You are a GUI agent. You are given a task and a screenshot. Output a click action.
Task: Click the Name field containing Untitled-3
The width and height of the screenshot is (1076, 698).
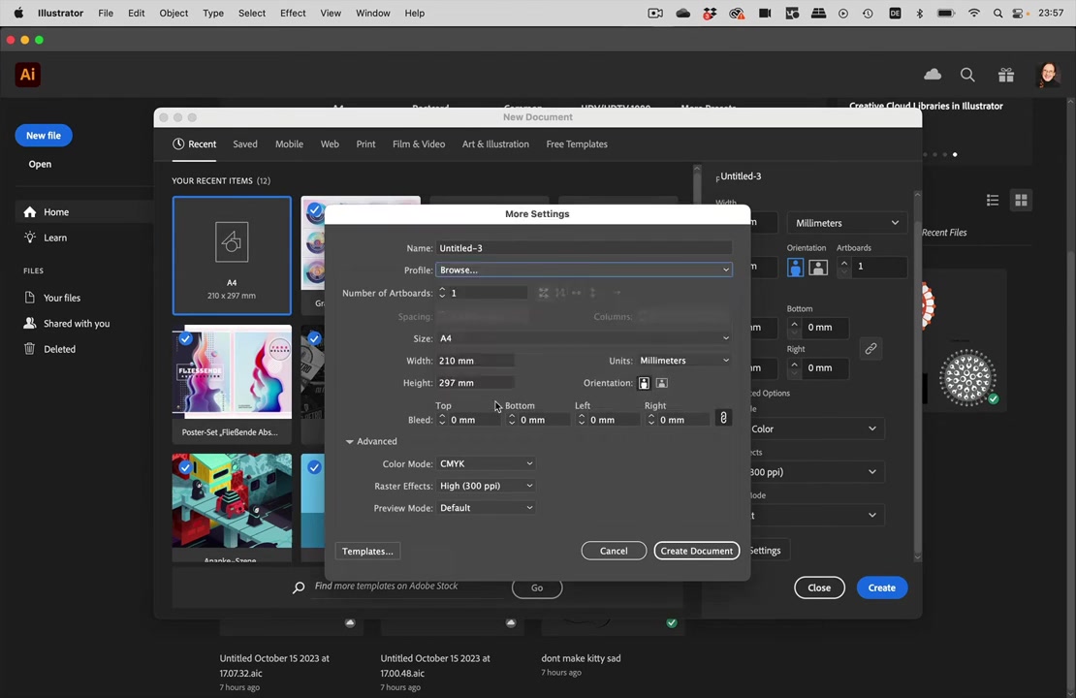pos(584,248)
